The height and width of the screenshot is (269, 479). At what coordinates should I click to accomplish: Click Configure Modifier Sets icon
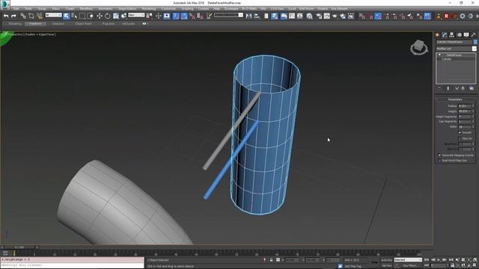(472, 88)
